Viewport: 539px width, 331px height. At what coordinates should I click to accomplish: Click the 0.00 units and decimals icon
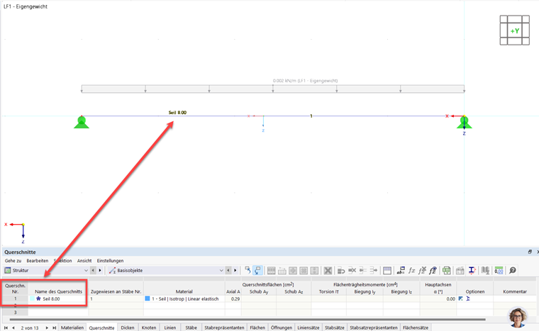click(x=499, y=271)
